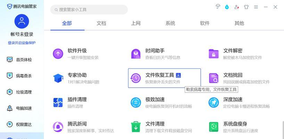Click download badge next to 文件恢复工具

click(178, 75)
